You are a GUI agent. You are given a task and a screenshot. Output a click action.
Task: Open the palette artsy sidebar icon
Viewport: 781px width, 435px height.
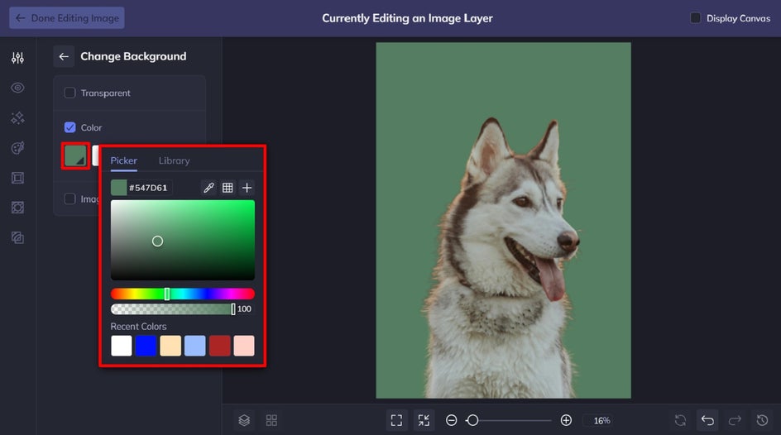(17, 148)
